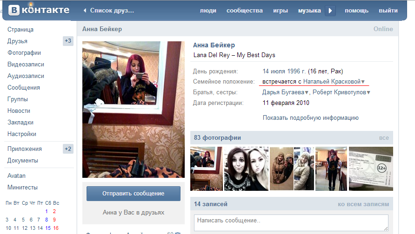This screenshot has width=415, height=234.
Task: Open Документы in the sidebar
Action: 22,161
